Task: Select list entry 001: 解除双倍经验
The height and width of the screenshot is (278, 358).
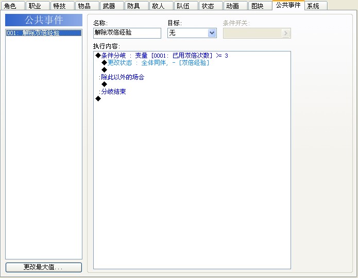Action: [x=44, y=33]
